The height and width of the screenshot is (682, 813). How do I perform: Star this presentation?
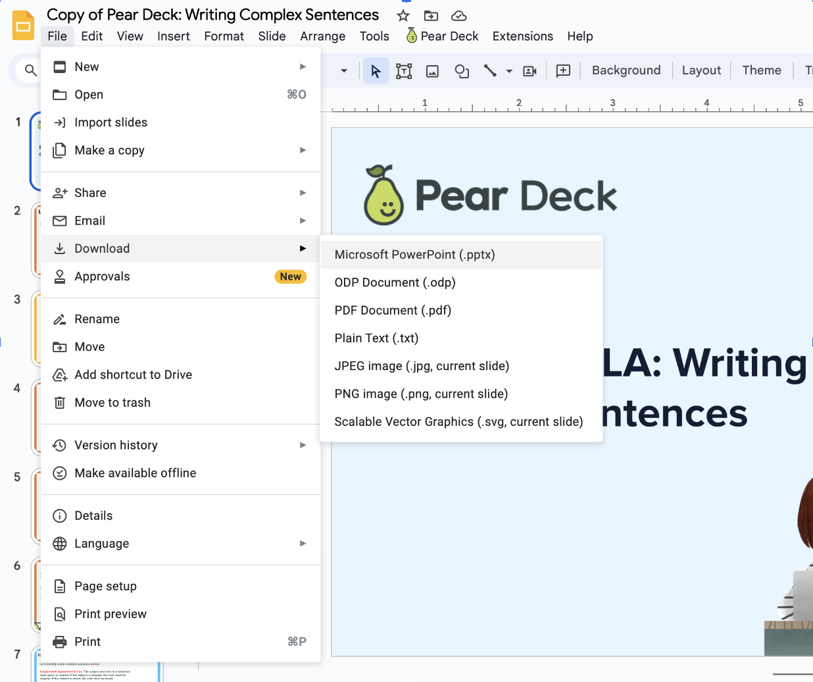(403, 15)
